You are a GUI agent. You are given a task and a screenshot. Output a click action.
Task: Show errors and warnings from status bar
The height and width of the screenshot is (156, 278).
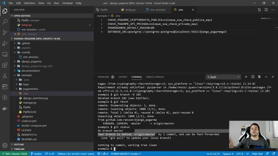[x=103, y=154]
